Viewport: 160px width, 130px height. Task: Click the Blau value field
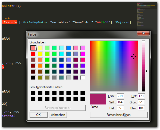coord(141,108)
